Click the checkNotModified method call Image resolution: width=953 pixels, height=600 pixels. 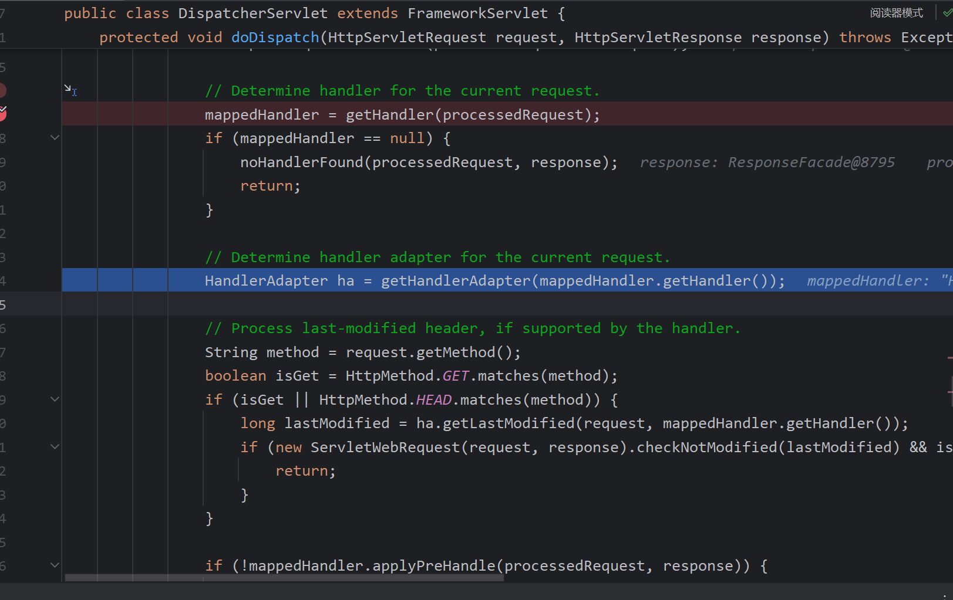[707, 448]
